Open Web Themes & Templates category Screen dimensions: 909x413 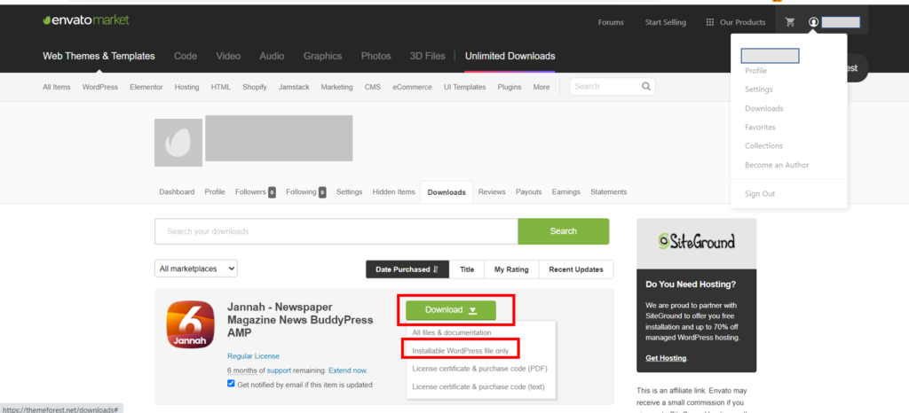pos(99,56)
